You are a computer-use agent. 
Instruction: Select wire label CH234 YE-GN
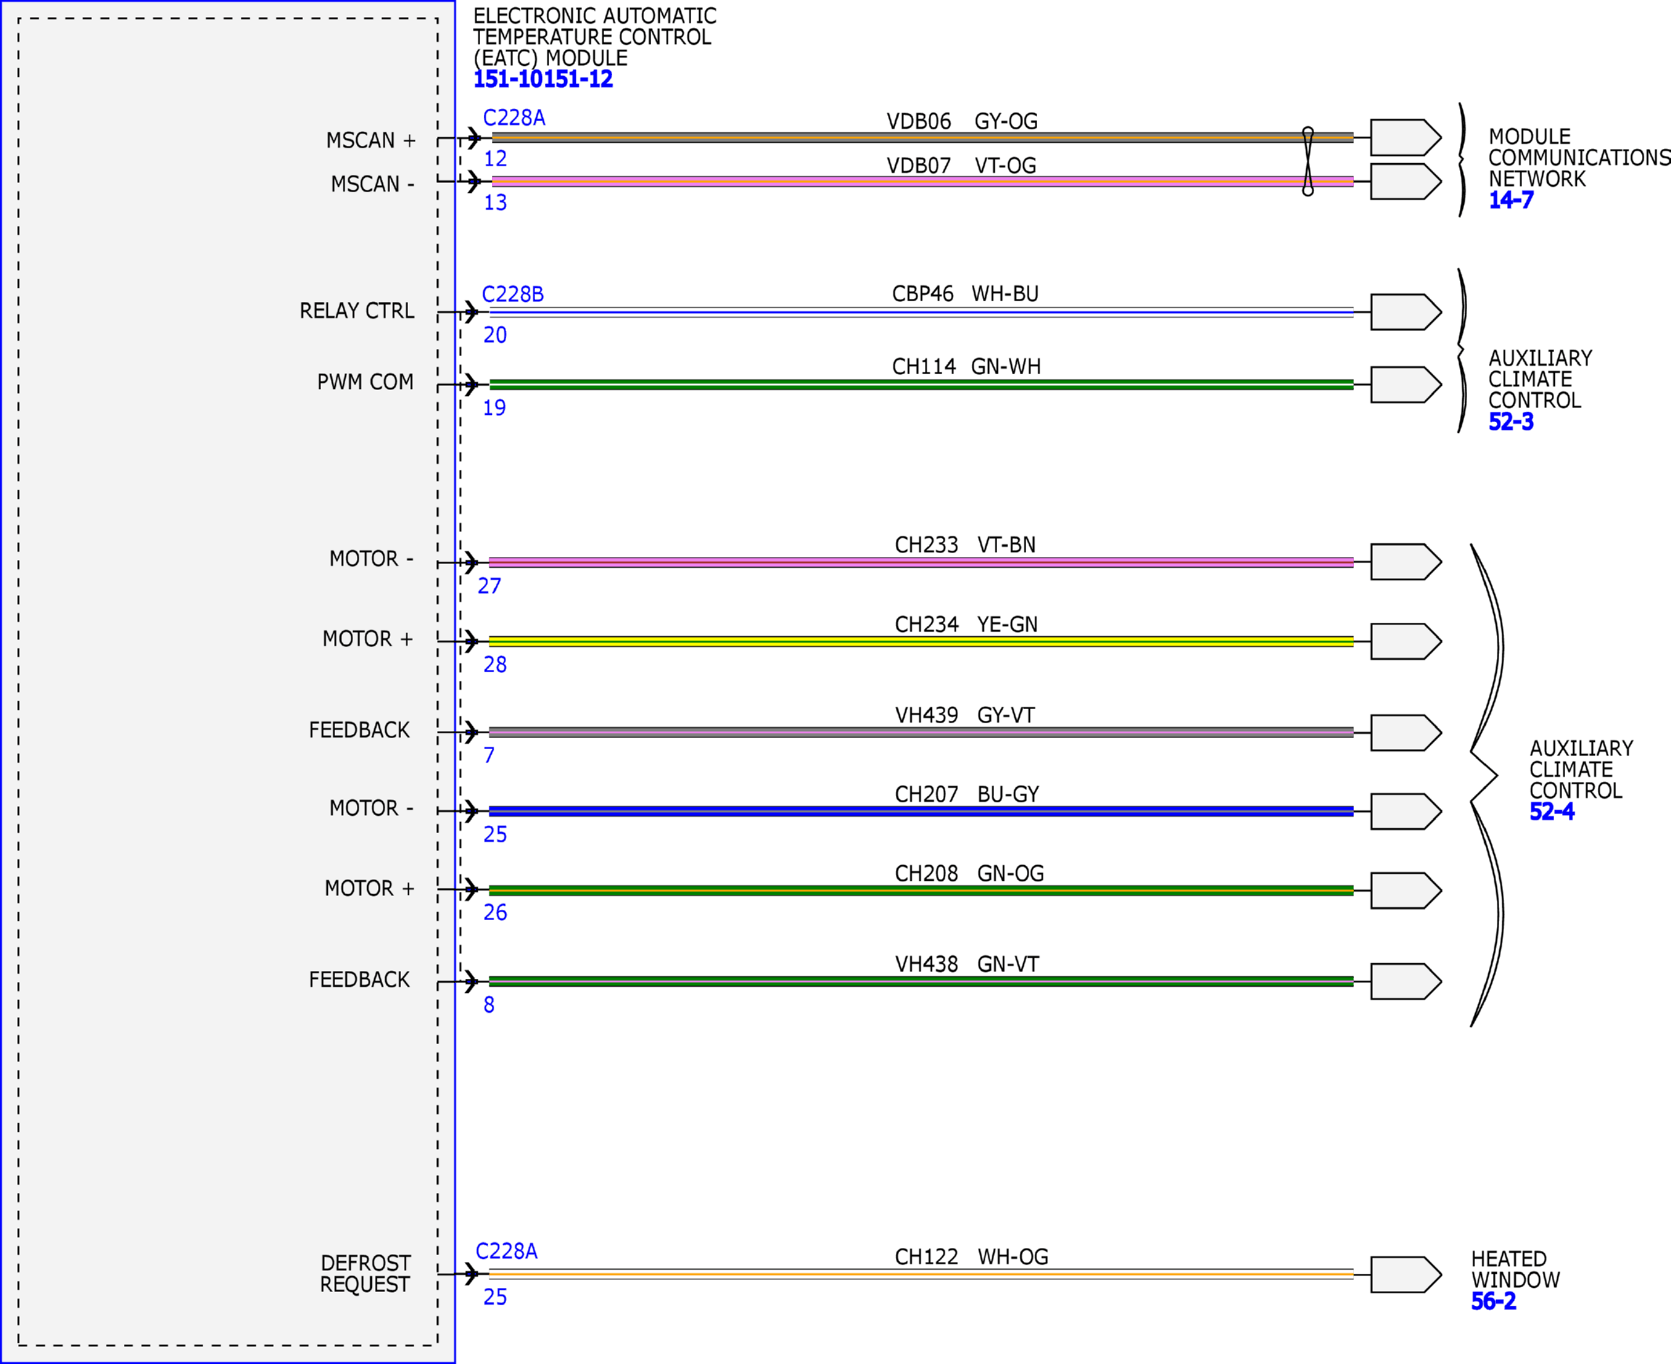point(966,624)
